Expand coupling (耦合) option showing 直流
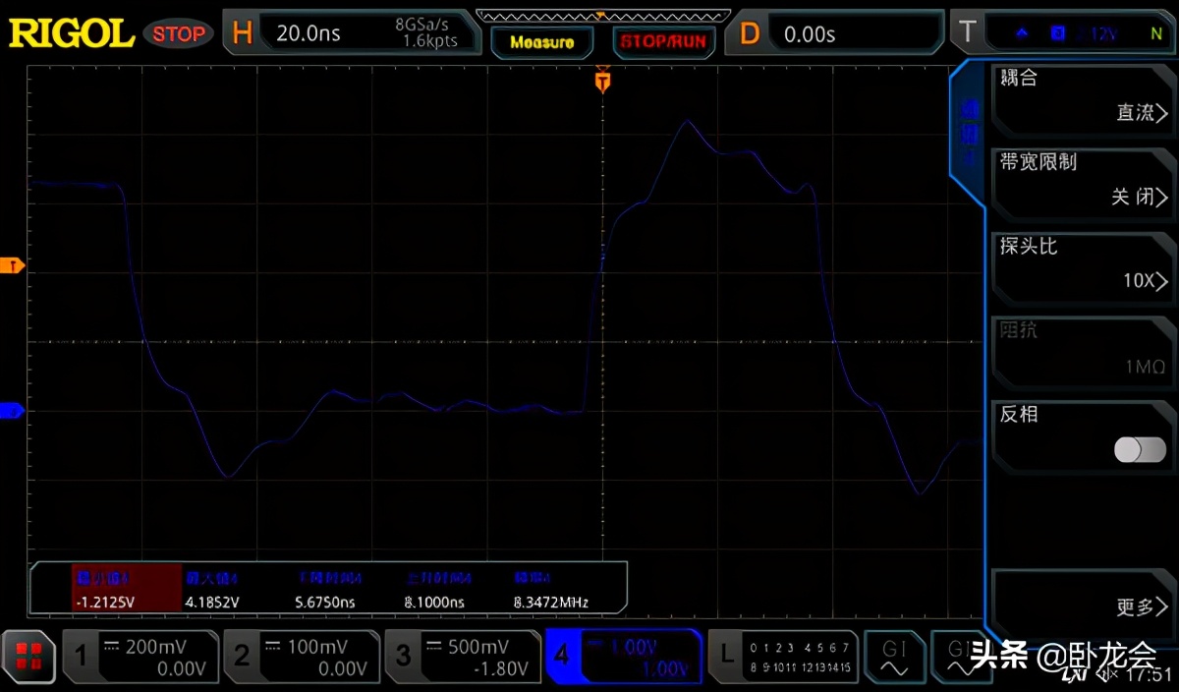 point(1084,99)
